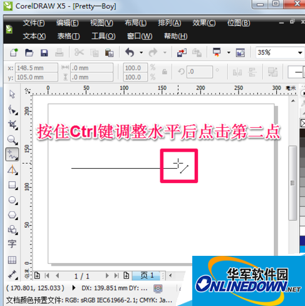Viewport: 305px width, 306px height.
Task: Undo the last action
Action: coord(130,53)
